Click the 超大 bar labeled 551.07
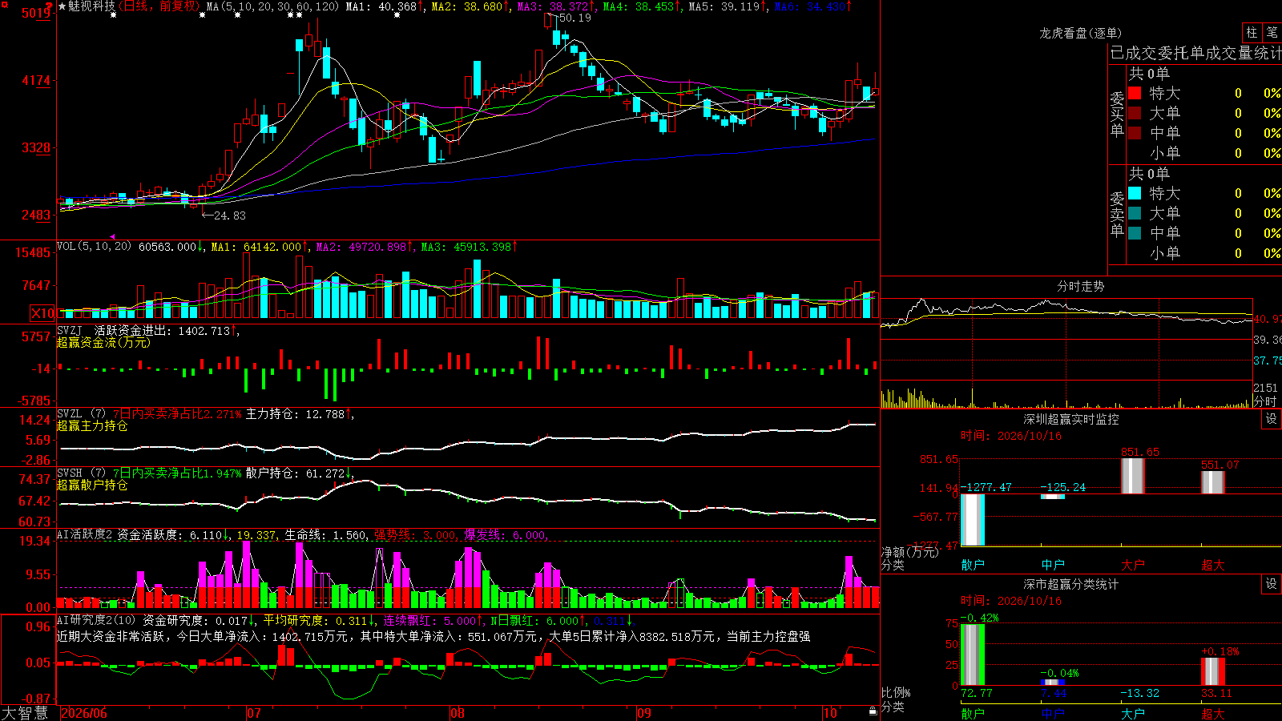The height and width of the screenshot is (721, 1282). coord(1213,482)
